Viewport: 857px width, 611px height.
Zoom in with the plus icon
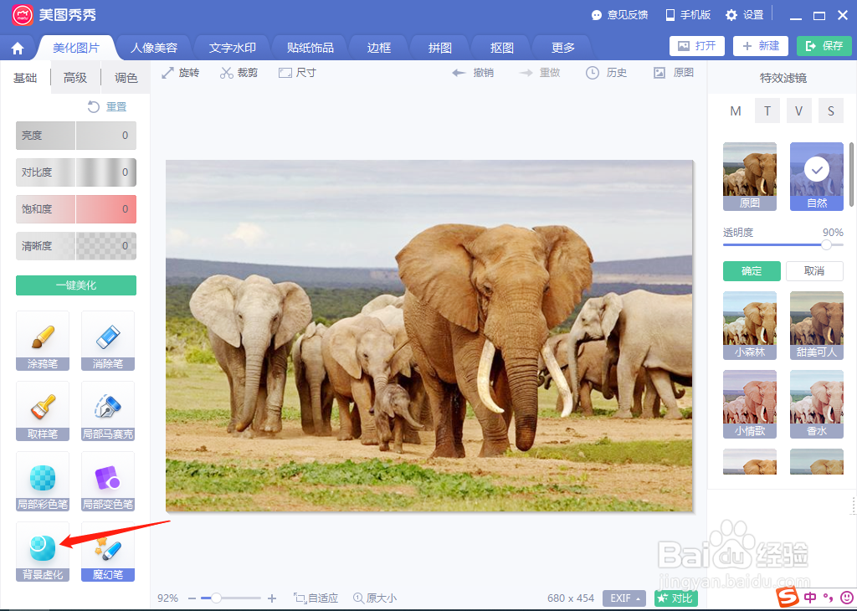[x=272, y=598]
